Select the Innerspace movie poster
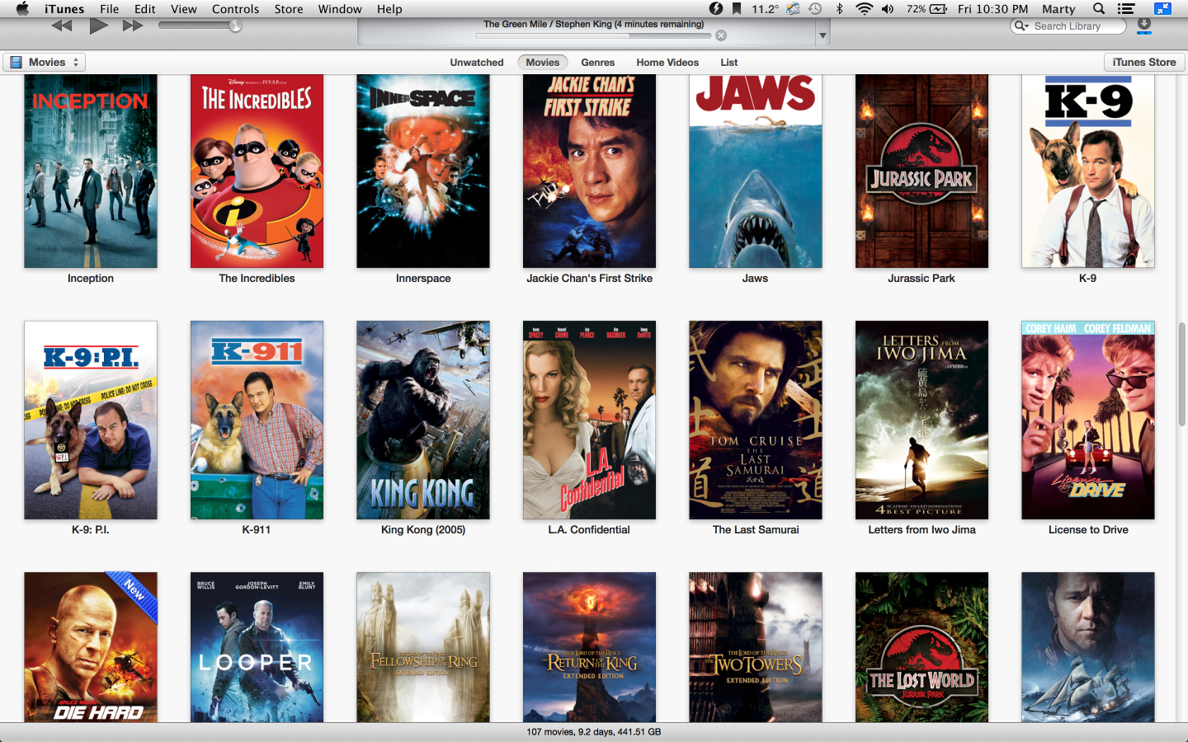 click(x=423, y=171)
